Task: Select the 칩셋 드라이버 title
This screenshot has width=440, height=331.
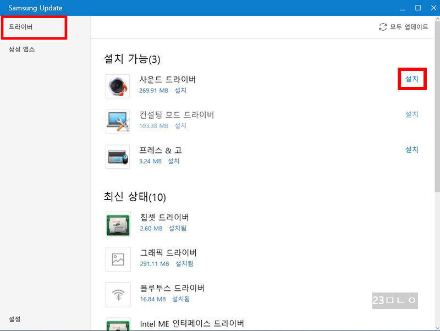Action: 164,217
